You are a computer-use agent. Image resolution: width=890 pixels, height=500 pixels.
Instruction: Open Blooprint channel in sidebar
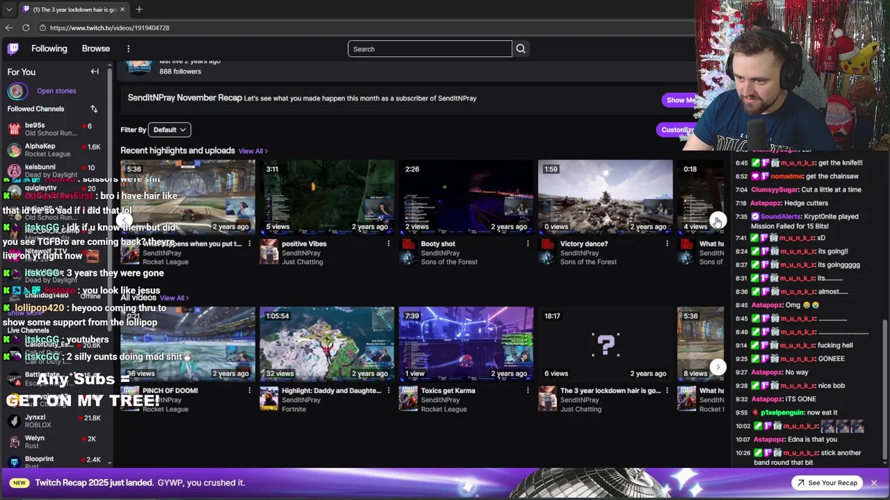pos(56,462)
